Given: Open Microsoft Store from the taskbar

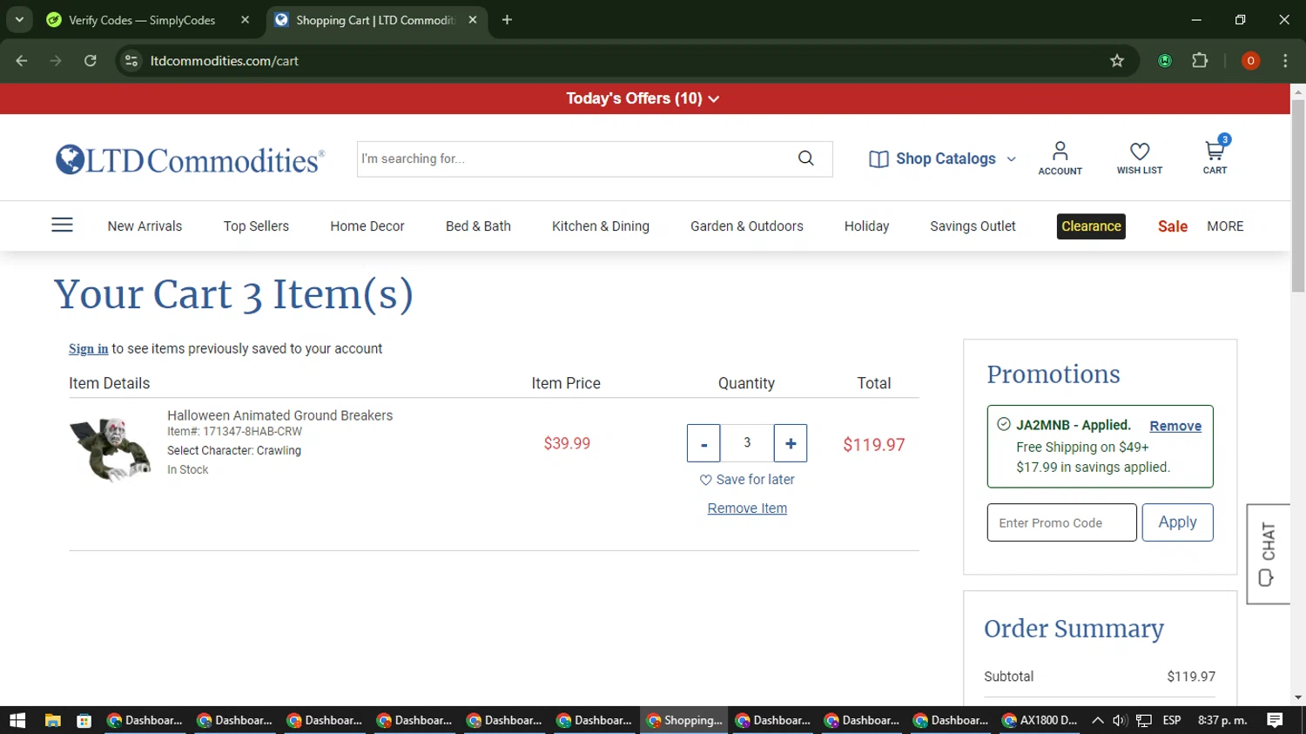Looking at the screenshot, I should (x=84, y=720).
